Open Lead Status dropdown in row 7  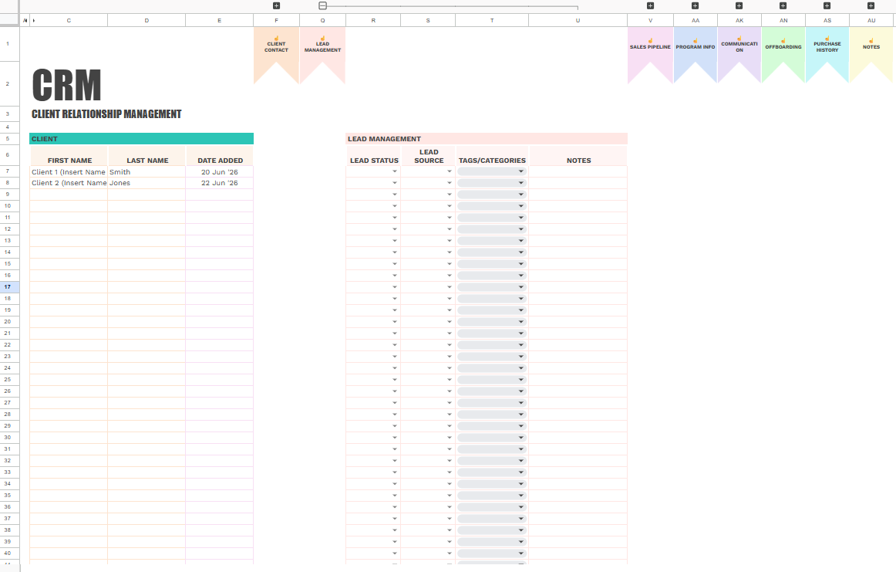pyautogui.click(x=394, y=171)
